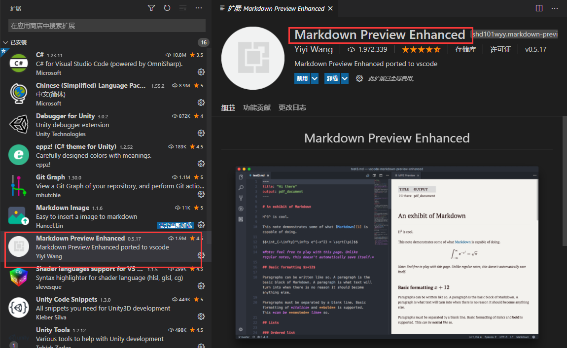Open editor more actions menu

[x=554, y=8]
